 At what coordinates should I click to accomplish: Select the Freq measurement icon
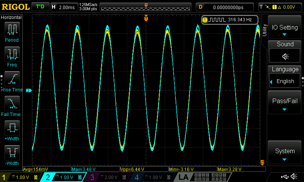(x=12, y=54)
